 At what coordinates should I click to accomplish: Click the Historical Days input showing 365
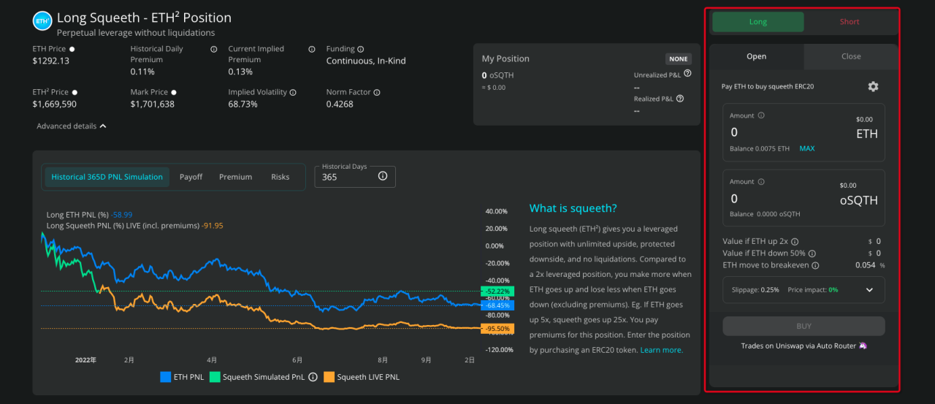pyautogui.click(x=355, y=177)
